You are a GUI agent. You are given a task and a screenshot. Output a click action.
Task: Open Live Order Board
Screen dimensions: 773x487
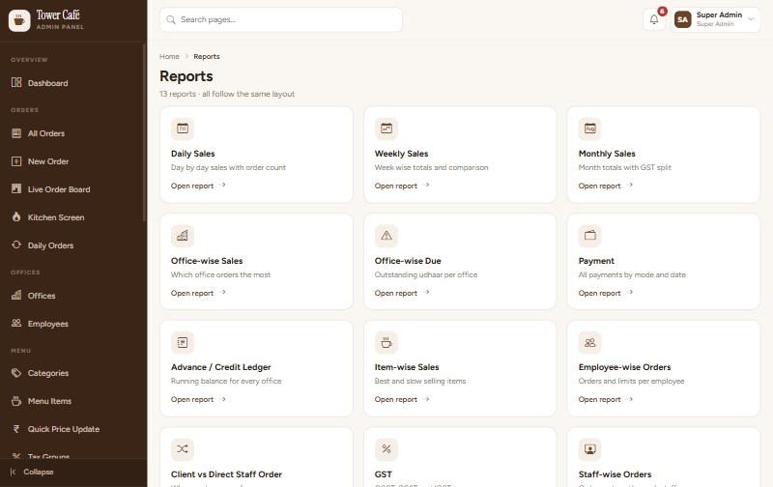pyautogui.click(x=72, y=189)
